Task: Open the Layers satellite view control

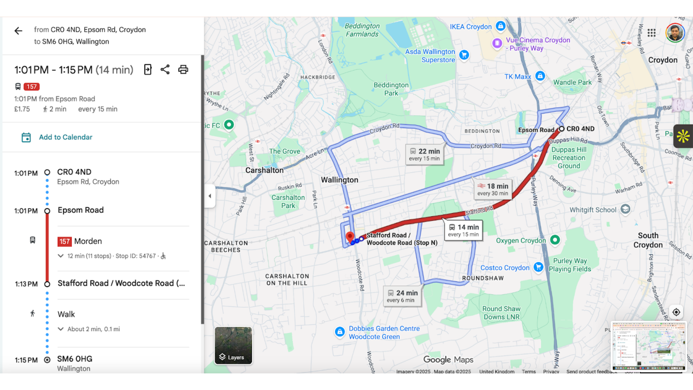Action: coord(233,346)
